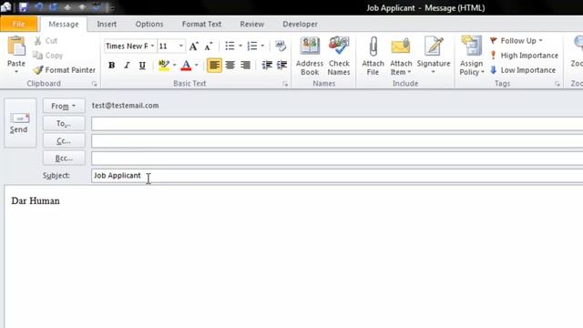Click the Save icon in title bar
The image size is (583, 328).
[24, 6]
